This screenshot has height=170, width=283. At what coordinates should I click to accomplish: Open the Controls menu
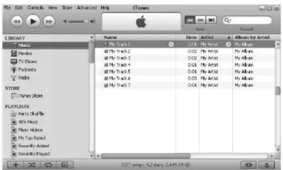click(x=35, y=8)
